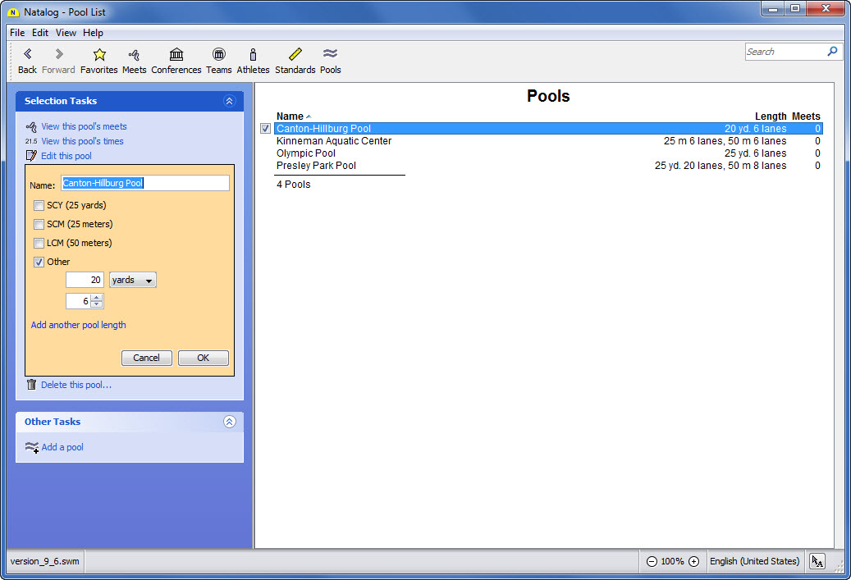Image resolution: width=851 pixels, height=580 pixels.
Task: Open Athletes toolbar icon
Action: [253, 55]
